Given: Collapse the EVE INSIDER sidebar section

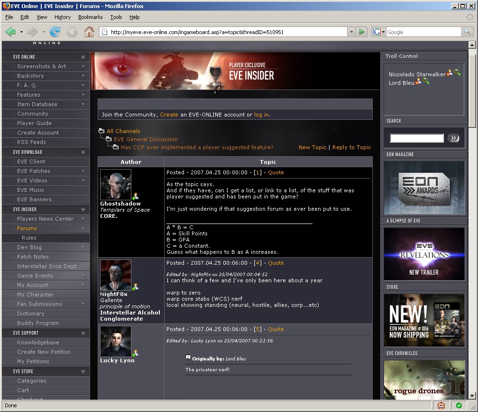Looking at the screenshot, I should (x=83, y=209).
